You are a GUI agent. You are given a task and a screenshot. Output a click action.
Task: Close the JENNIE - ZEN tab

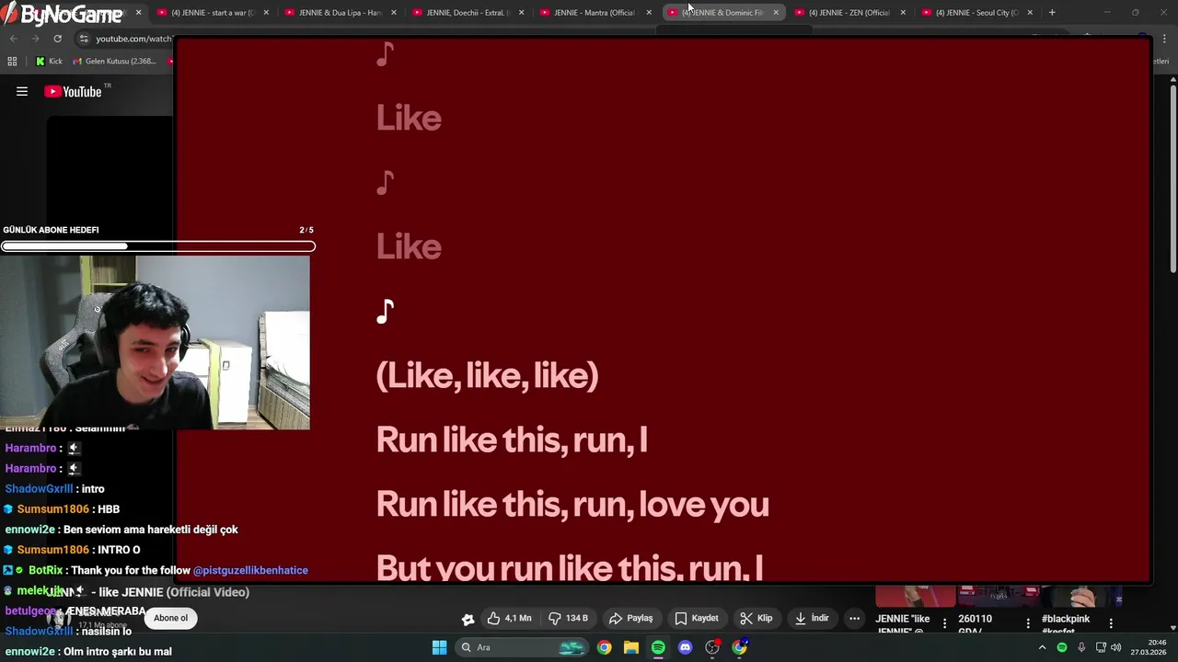click(903, 13)
